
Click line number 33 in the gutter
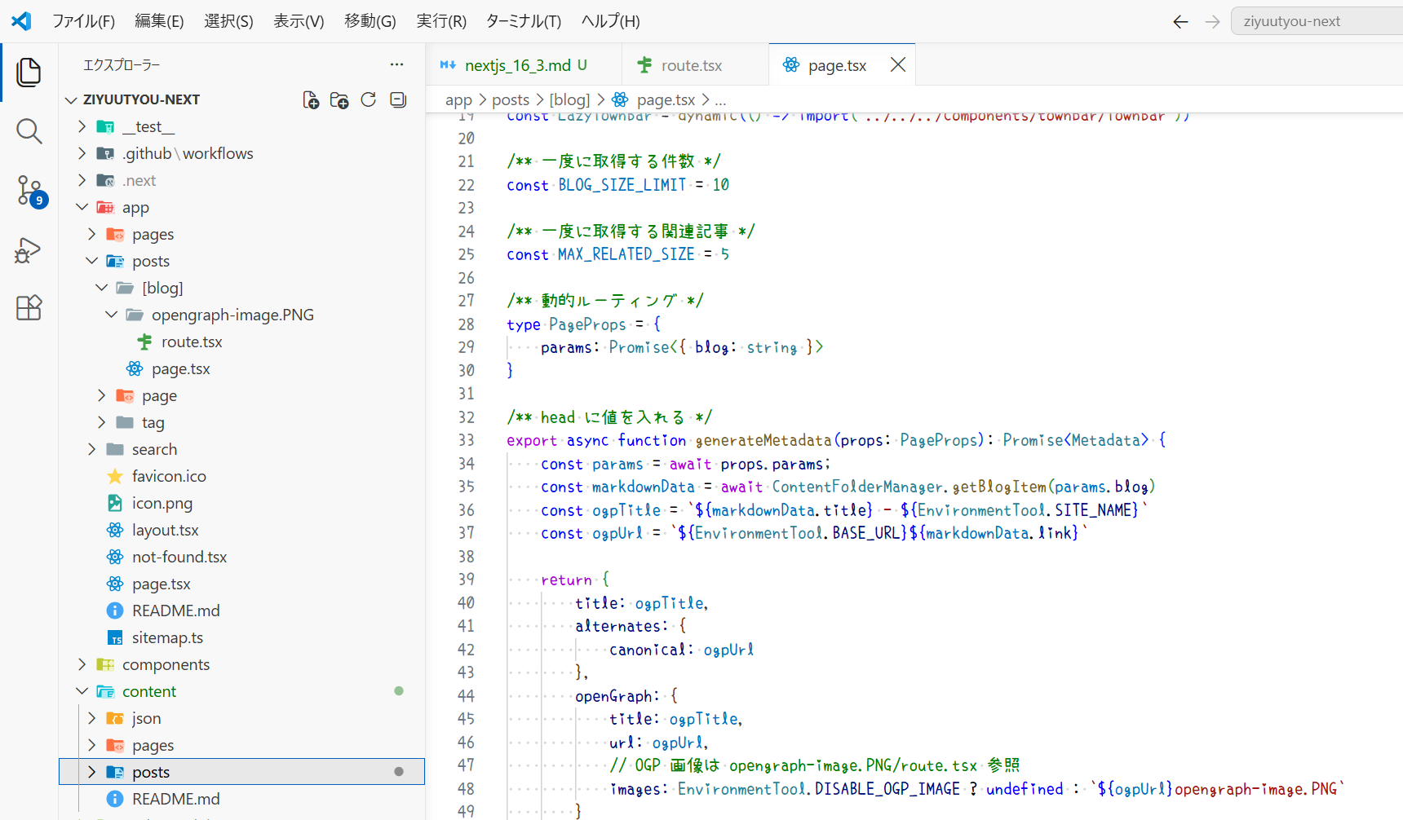click(x=466, y=440)
